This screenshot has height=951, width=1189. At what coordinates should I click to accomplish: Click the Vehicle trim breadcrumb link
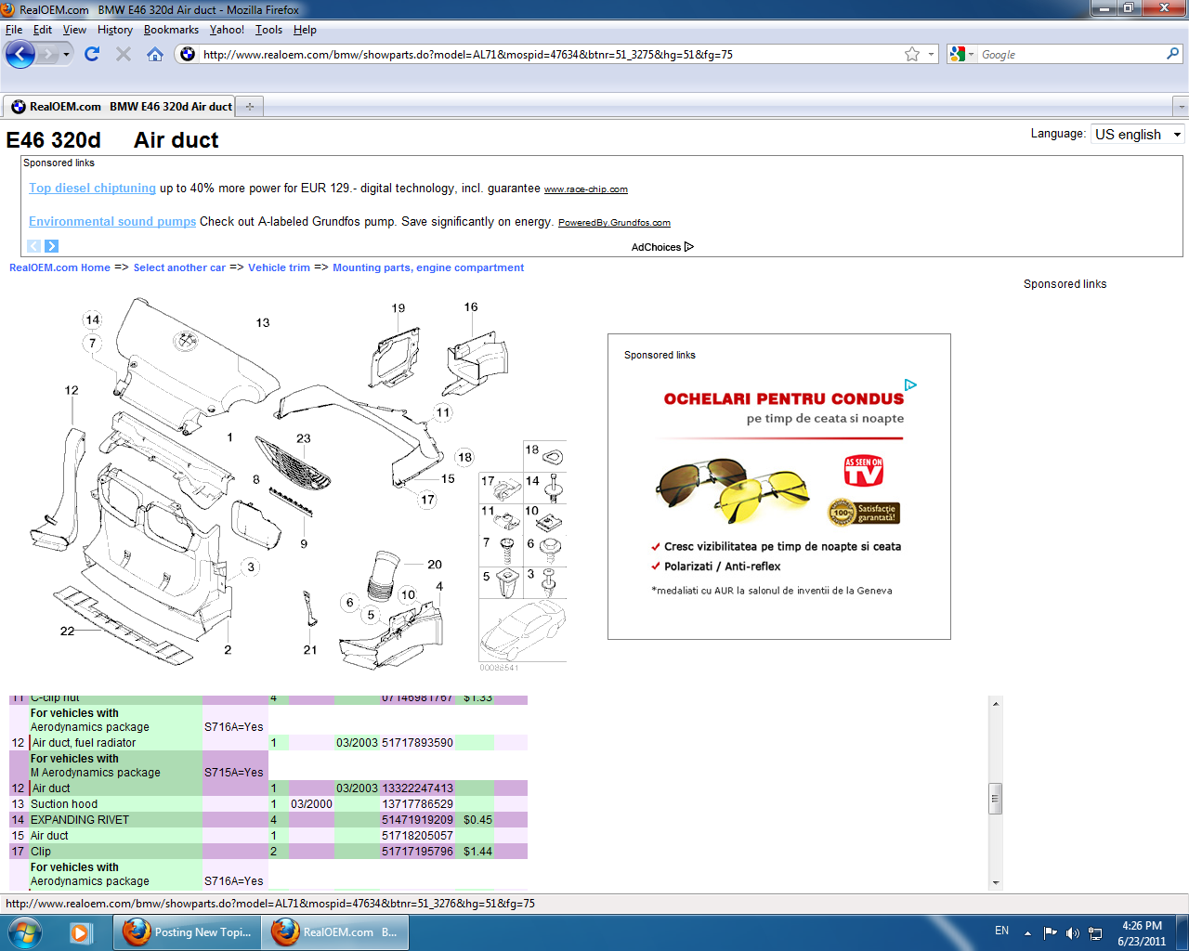point(279,267)
